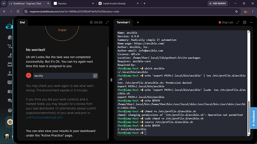
Task: Click the "License: GPLv3+" terminal line
Action: pyautogui.click(x=129, y=54)
